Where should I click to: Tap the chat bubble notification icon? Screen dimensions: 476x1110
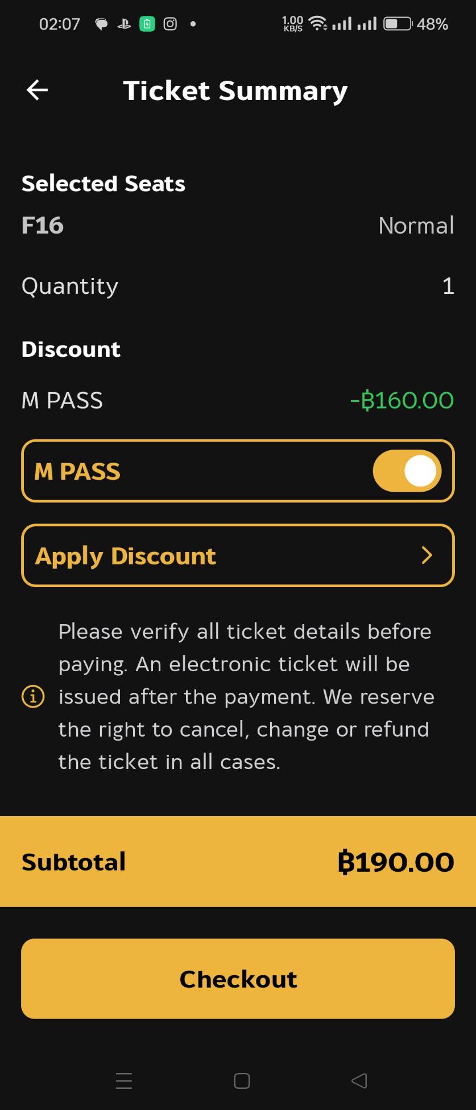(x=101, y=24)
